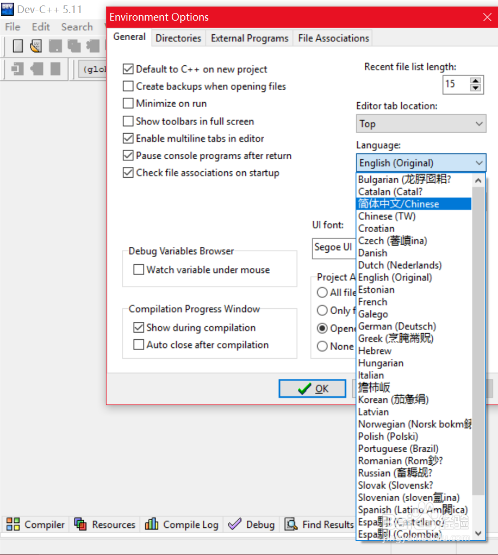Image resolution: width=498 pixels, height=555 pixels.
Task: Toggle Enable multiline tabs in editor
Action: [x=128, y=138]
